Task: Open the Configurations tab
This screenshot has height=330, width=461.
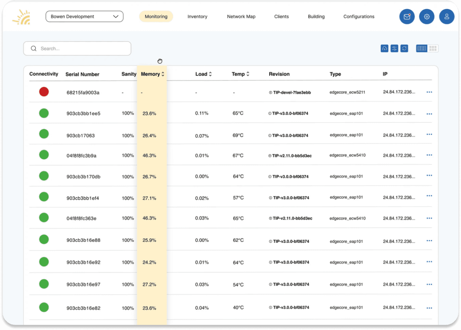Action: tap(359, 17)
